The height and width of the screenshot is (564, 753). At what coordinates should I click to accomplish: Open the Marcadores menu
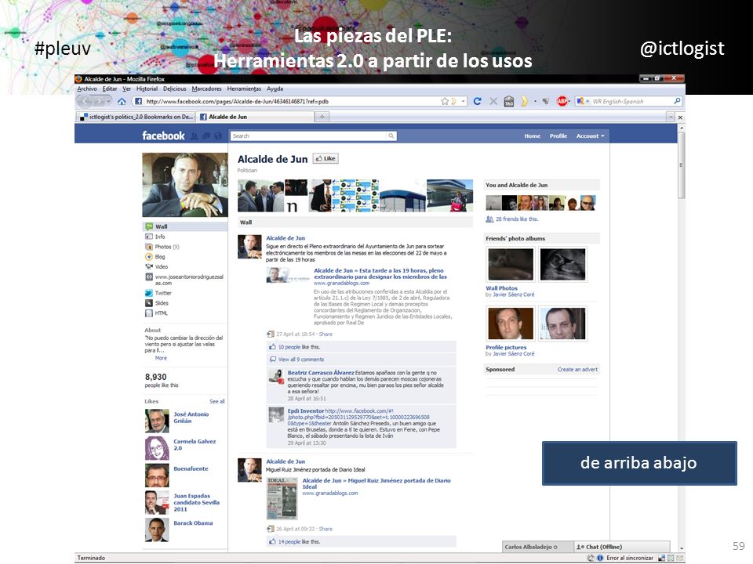coord(206,89)
